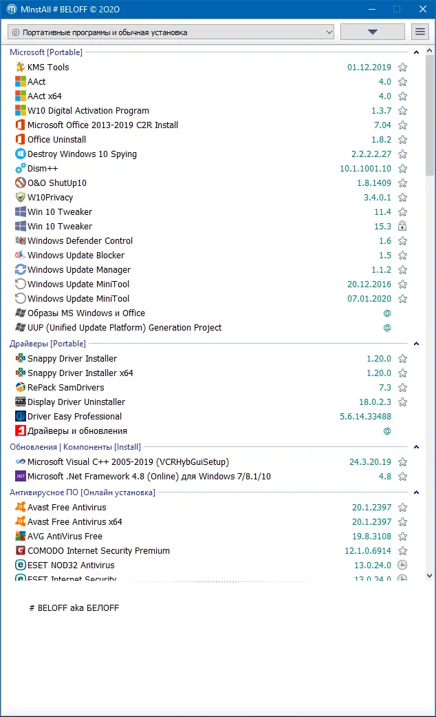This screenshot has width=436, height=717.
Task: Click W10 Digital Activation Program icon
Action: 21,111
